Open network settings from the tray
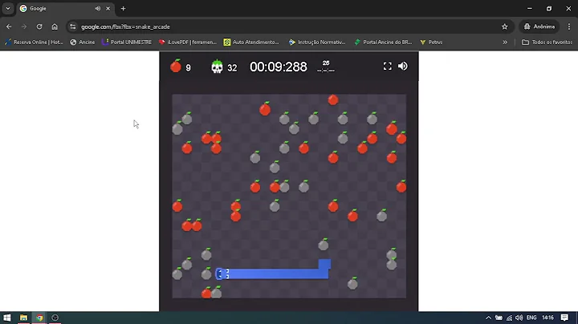Screen dimensions: 578x324 click(509, 318)
